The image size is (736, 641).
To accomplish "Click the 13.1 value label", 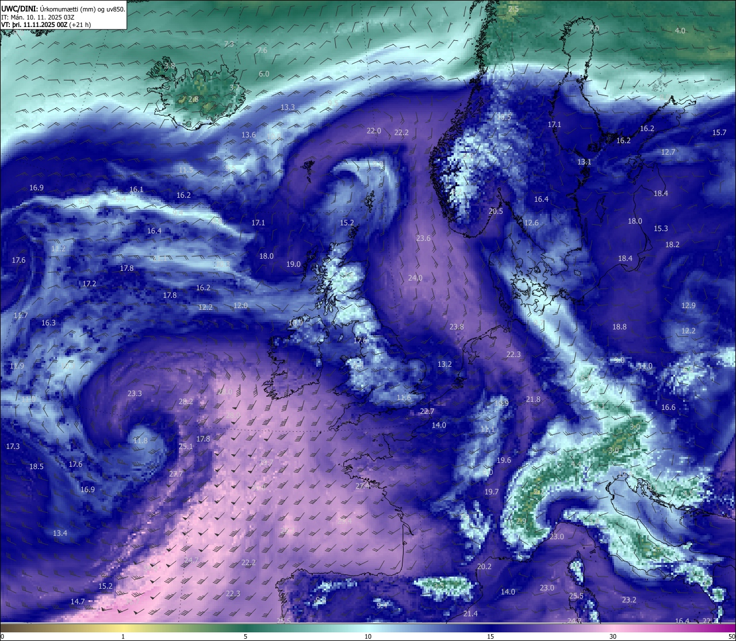I will click(x=584, y=162).
